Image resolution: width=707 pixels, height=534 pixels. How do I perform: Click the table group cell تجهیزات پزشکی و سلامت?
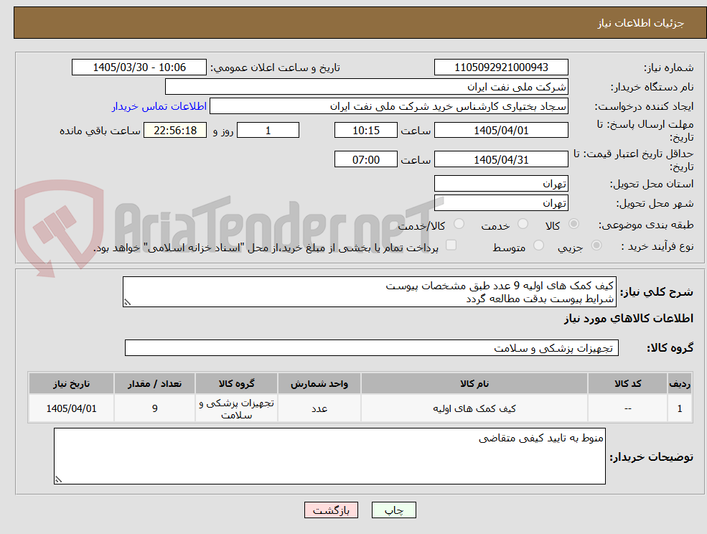pos(236,408)
